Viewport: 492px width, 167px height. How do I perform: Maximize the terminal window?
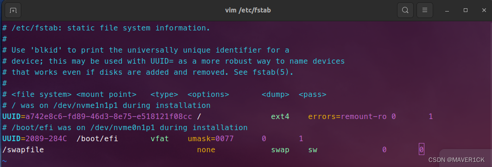tap(466, 10)
